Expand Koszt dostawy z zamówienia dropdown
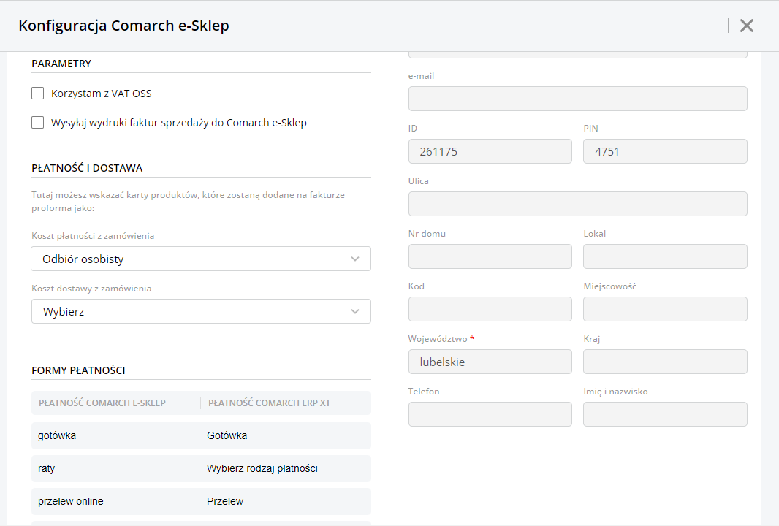 (x=201, y=311)
